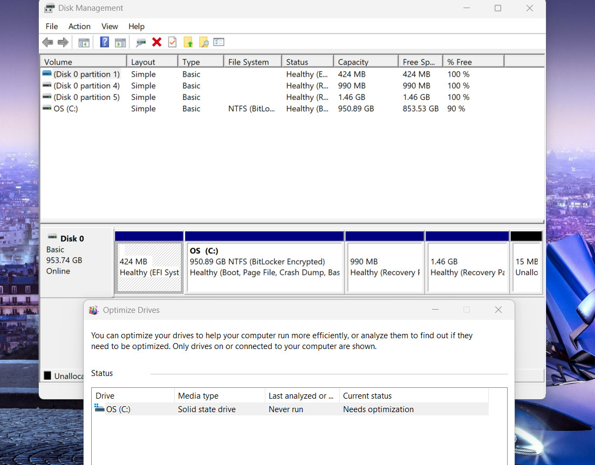
Task: Maximize the Disk Management window
Action: tap(498, 8)
